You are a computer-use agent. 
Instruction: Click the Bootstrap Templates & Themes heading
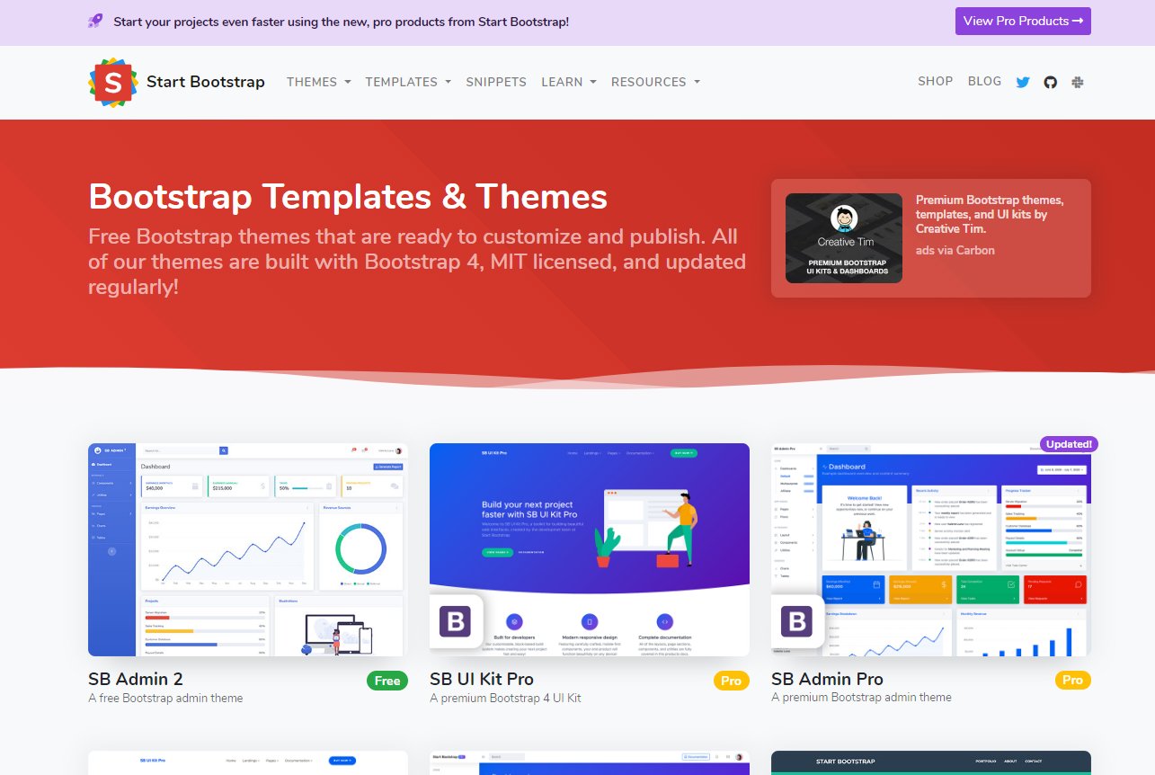coord(348,196)
